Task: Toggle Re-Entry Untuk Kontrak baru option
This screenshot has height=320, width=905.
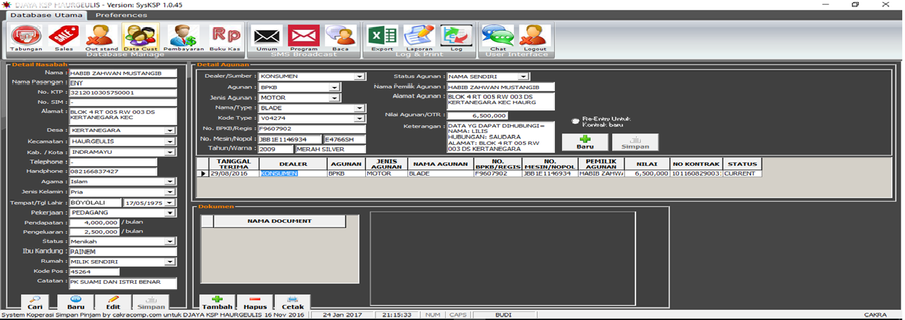Action: [575, 121]
